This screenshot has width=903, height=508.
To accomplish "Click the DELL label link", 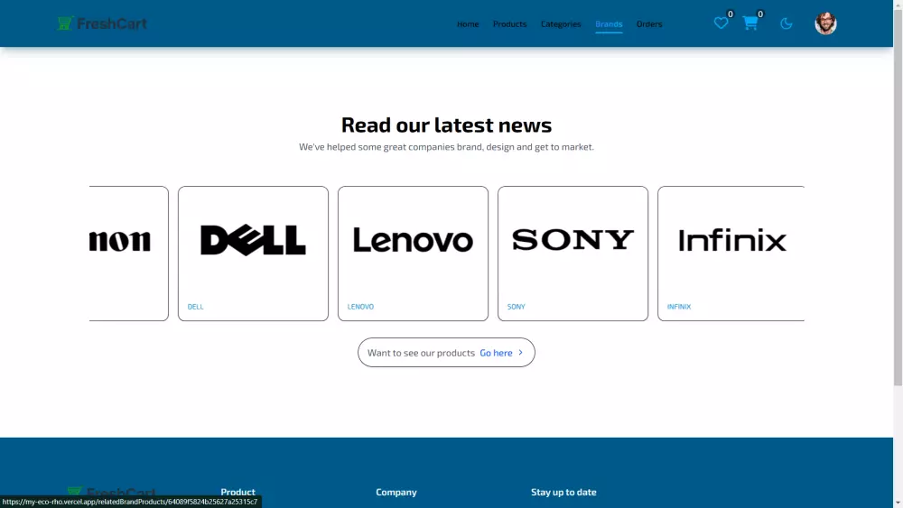I will [195, 307].
